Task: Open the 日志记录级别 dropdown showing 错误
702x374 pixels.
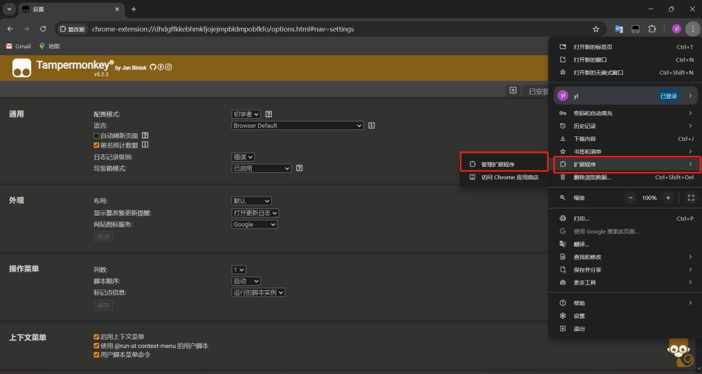Action: (x=243, y=157)
